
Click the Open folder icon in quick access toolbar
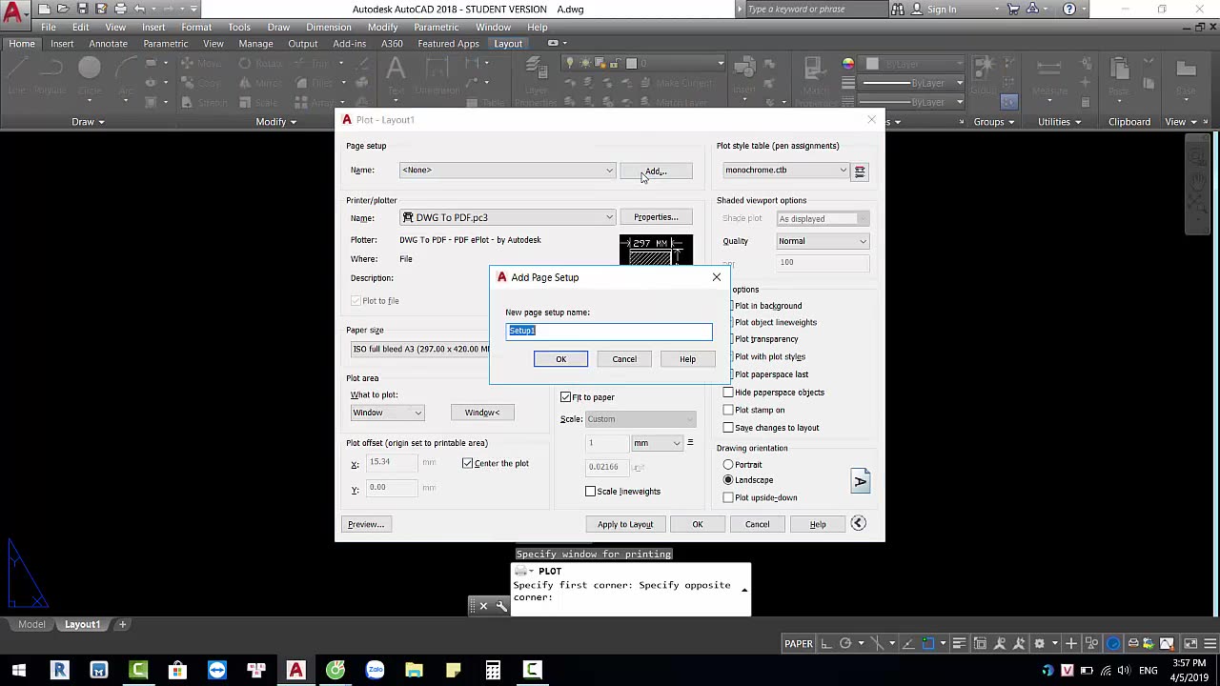click(x=63, y=9)
